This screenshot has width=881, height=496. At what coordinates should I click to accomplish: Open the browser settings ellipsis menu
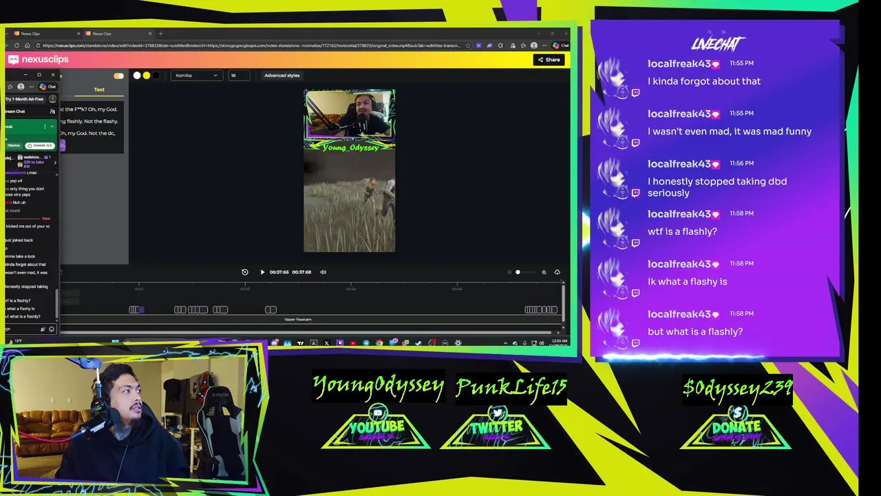click(x=544, y=45)
